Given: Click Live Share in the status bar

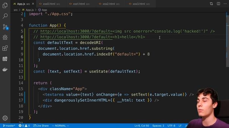Looking at the screenshot, I should pos(41,126).
